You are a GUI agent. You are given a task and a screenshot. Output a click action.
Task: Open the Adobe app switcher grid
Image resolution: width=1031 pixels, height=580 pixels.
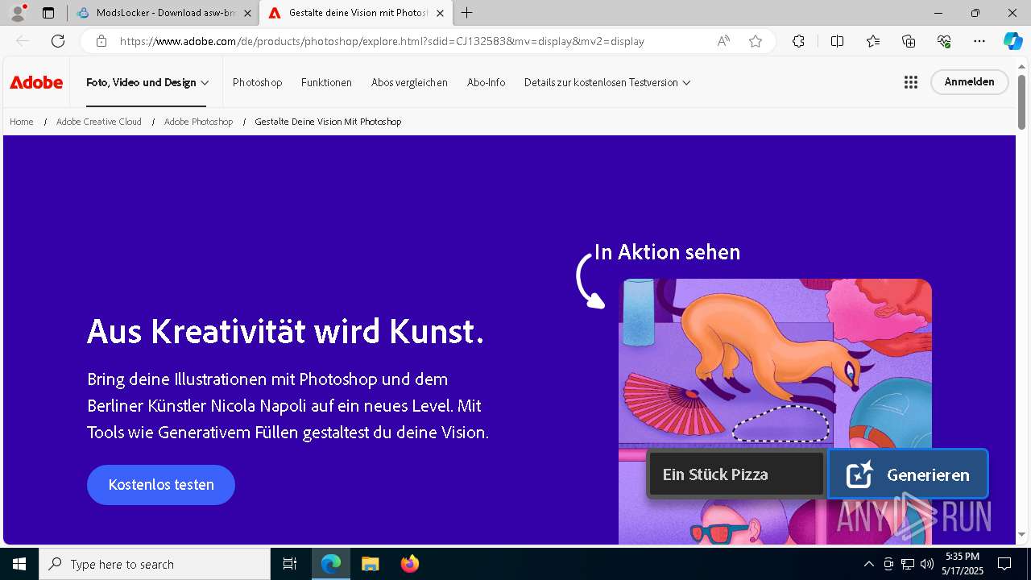point(911,82)
